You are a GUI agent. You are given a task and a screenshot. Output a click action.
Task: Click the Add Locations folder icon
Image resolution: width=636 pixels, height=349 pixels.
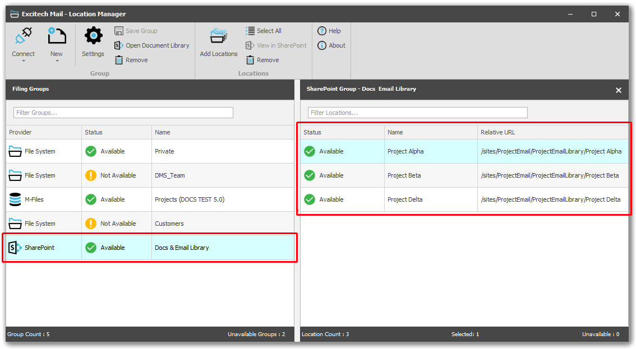[x=219, y=37]
